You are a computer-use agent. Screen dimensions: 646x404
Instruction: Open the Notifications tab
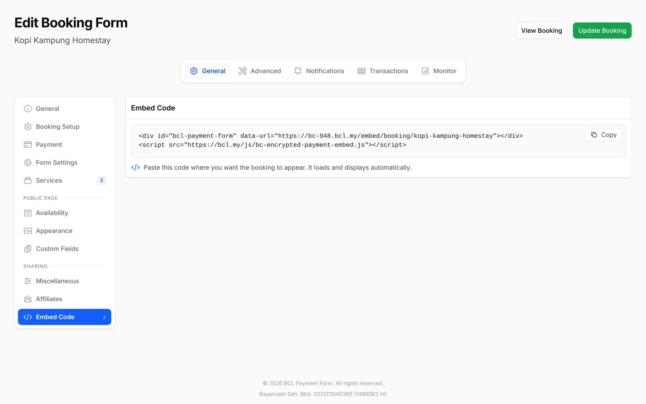(x=319, y=71)
